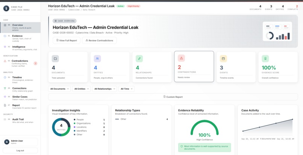Click the header Conflicts count
Screen dimensions: 303x155
pos(293,8)
